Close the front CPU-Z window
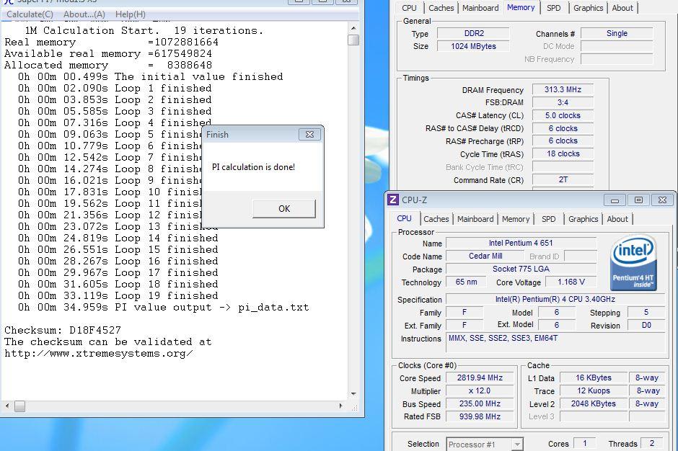The height and width of the screenshot is (451, 678). tap(662, 200)
